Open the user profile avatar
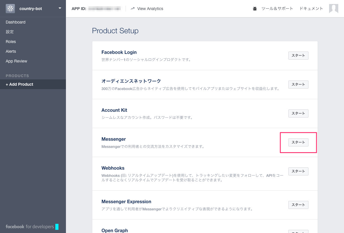This screenshot has width=344, height=233. click(x=334, y=9)
